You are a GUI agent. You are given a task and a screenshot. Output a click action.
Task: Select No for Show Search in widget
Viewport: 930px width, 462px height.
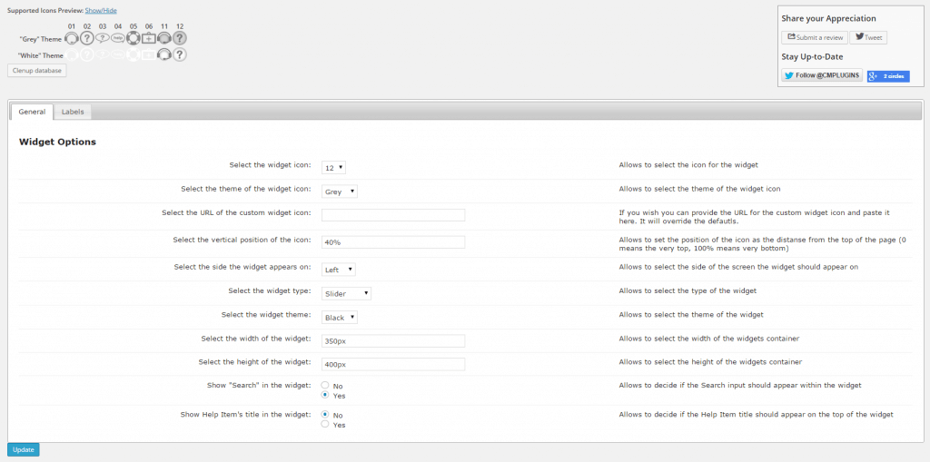325,385
